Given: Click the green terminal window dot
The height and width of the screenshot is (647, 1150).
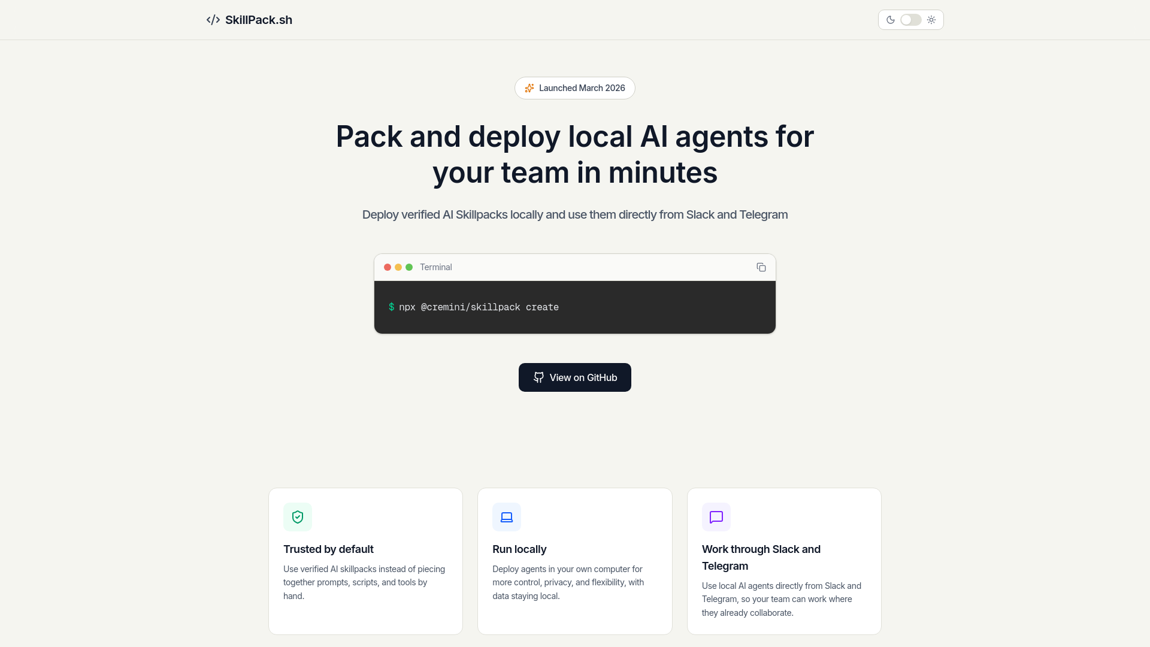Looking at the screenshot, I should pyautogui.click(x=409, y=267).
